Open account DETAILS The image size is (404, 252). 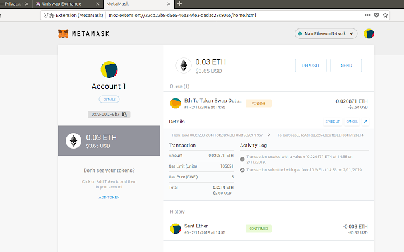click(109, 100)
